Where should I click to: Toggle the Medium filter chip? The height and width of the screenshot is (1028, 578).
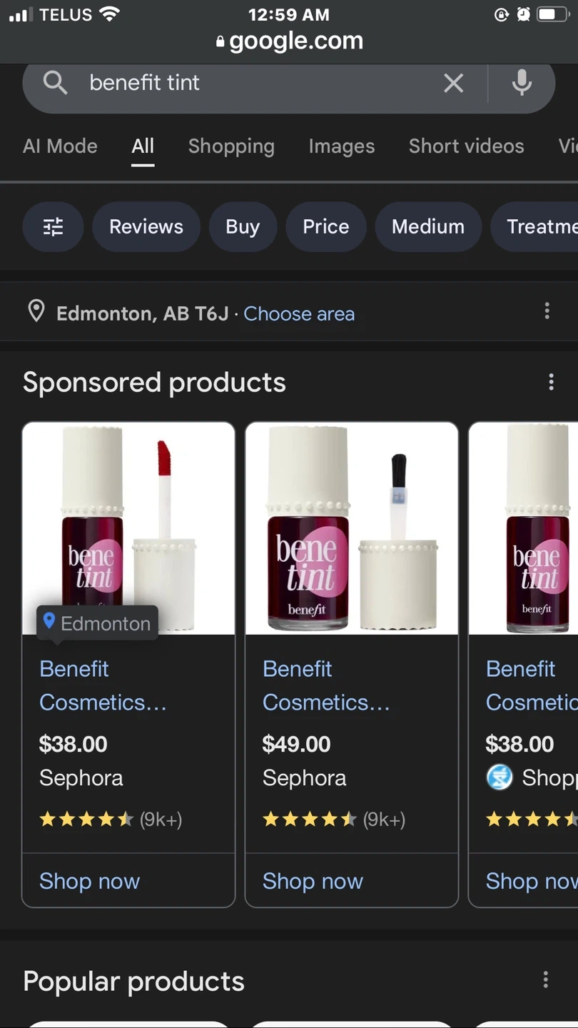coord(428,227)
